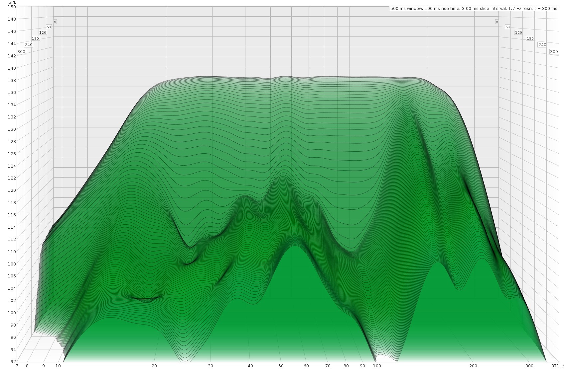Click the 140 dB label on the SPL axis
Screen dimensions: 567x370
coord(12,68)
